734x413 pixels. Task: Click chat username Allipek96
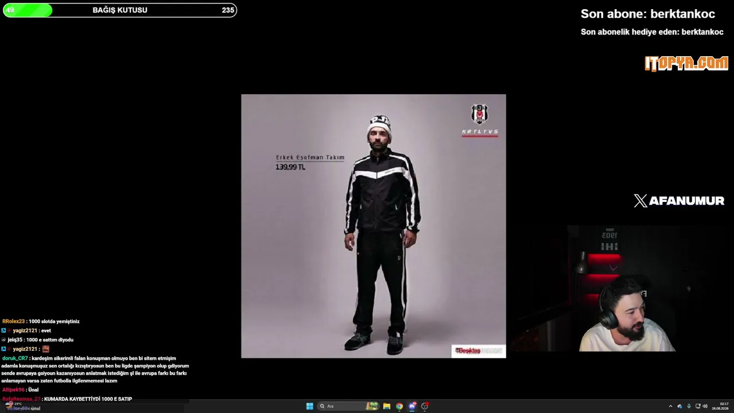(13, 390)
